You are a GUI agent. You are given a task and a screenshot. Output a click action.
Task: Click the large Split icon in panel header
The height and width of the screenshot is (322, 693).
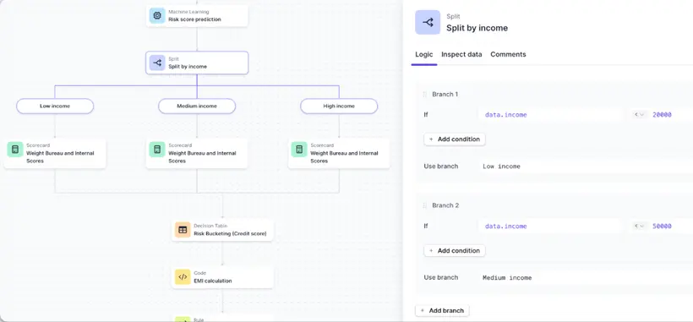[x=428, y=23]
